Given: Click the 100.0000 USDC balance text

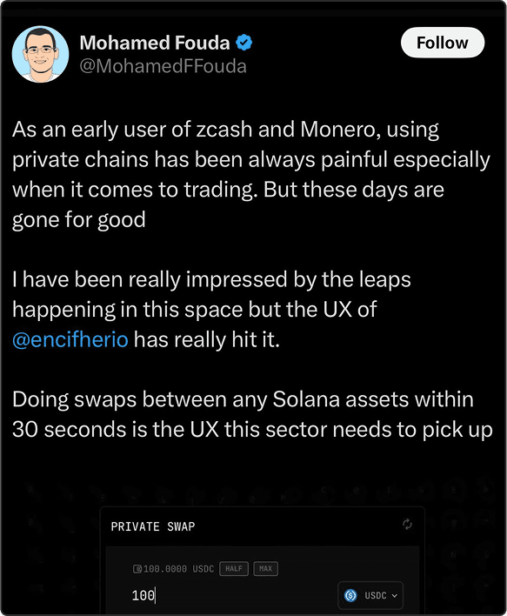Looking at the screenshot, I should coord(178,568).
